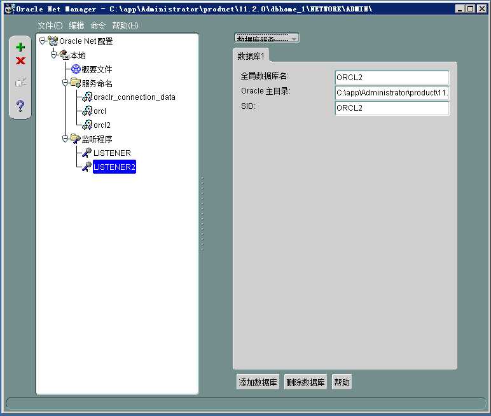Screen dimensions: 491x416
Task: Click the Oracle 主目录 input field
Action: (392, 93)
